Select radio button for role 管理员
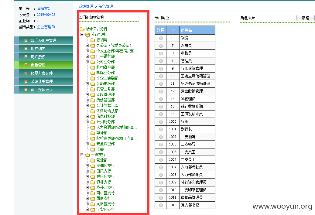315x215 pixels. (x=161, y=61)
